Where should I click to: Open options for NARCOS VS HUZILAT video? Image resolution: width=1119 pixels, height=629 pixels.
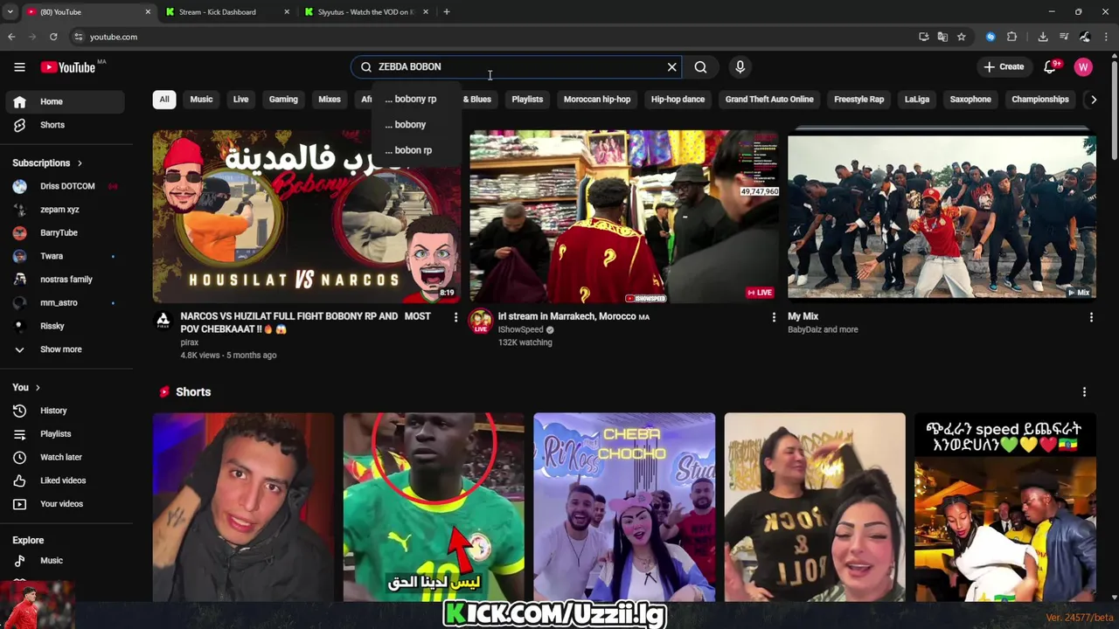tap(455, 317)
